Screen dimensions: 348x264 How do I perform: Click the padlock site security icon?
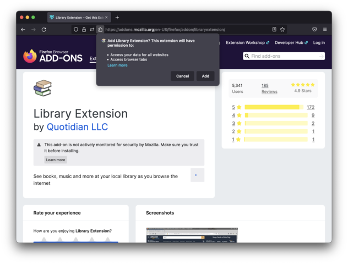coord(84,30)
